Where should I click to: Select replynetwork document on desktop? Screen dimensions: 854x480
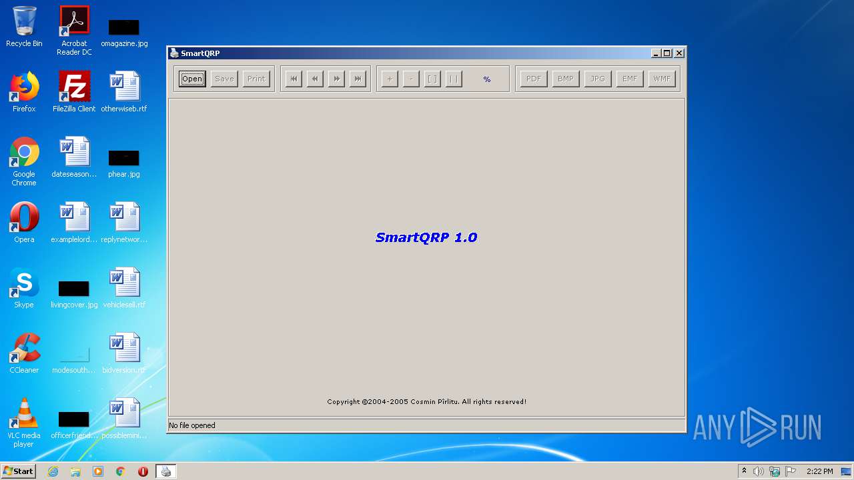pyautogui.click(x=124, y=223)
